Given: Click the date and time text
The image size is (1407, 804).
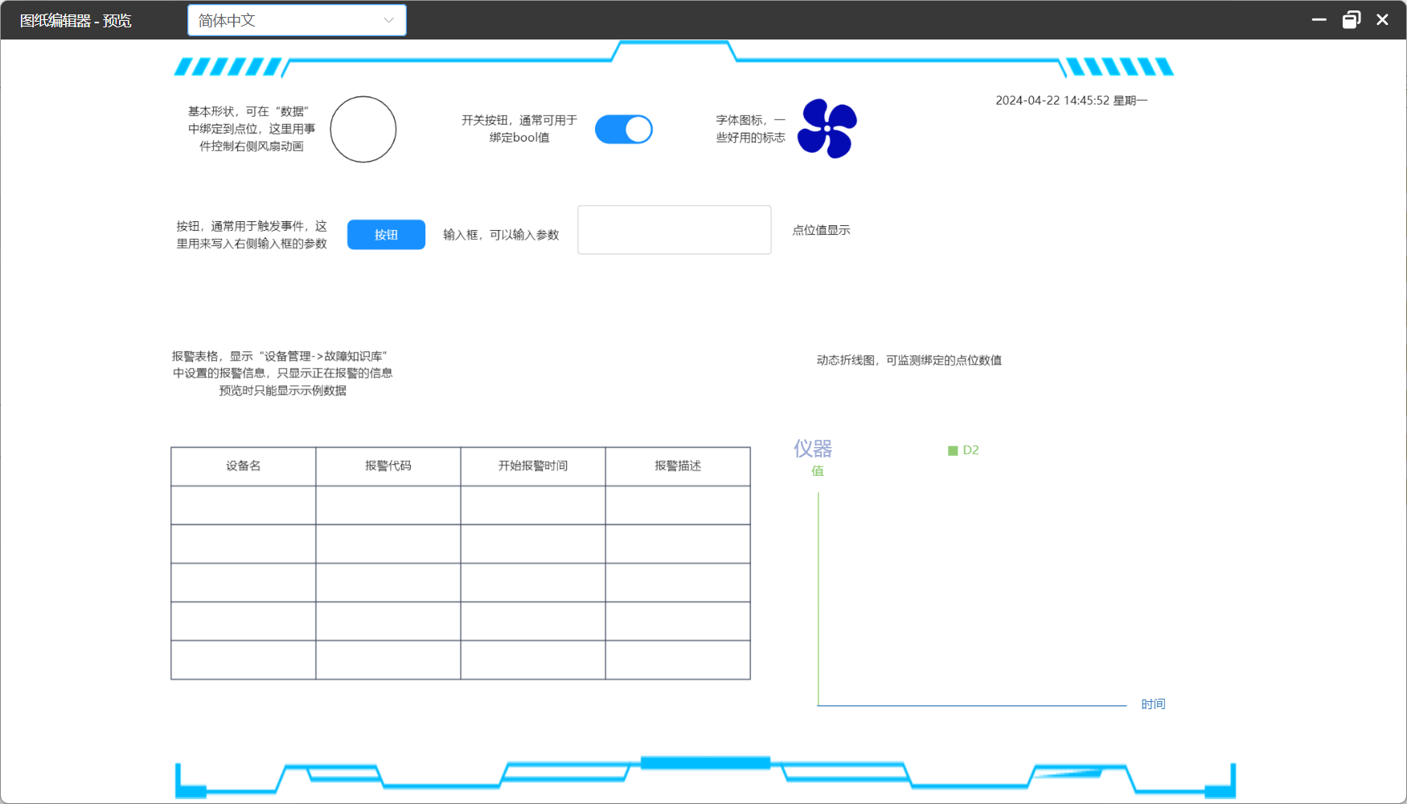Looking at the screenshot, I should (1072, 100).
